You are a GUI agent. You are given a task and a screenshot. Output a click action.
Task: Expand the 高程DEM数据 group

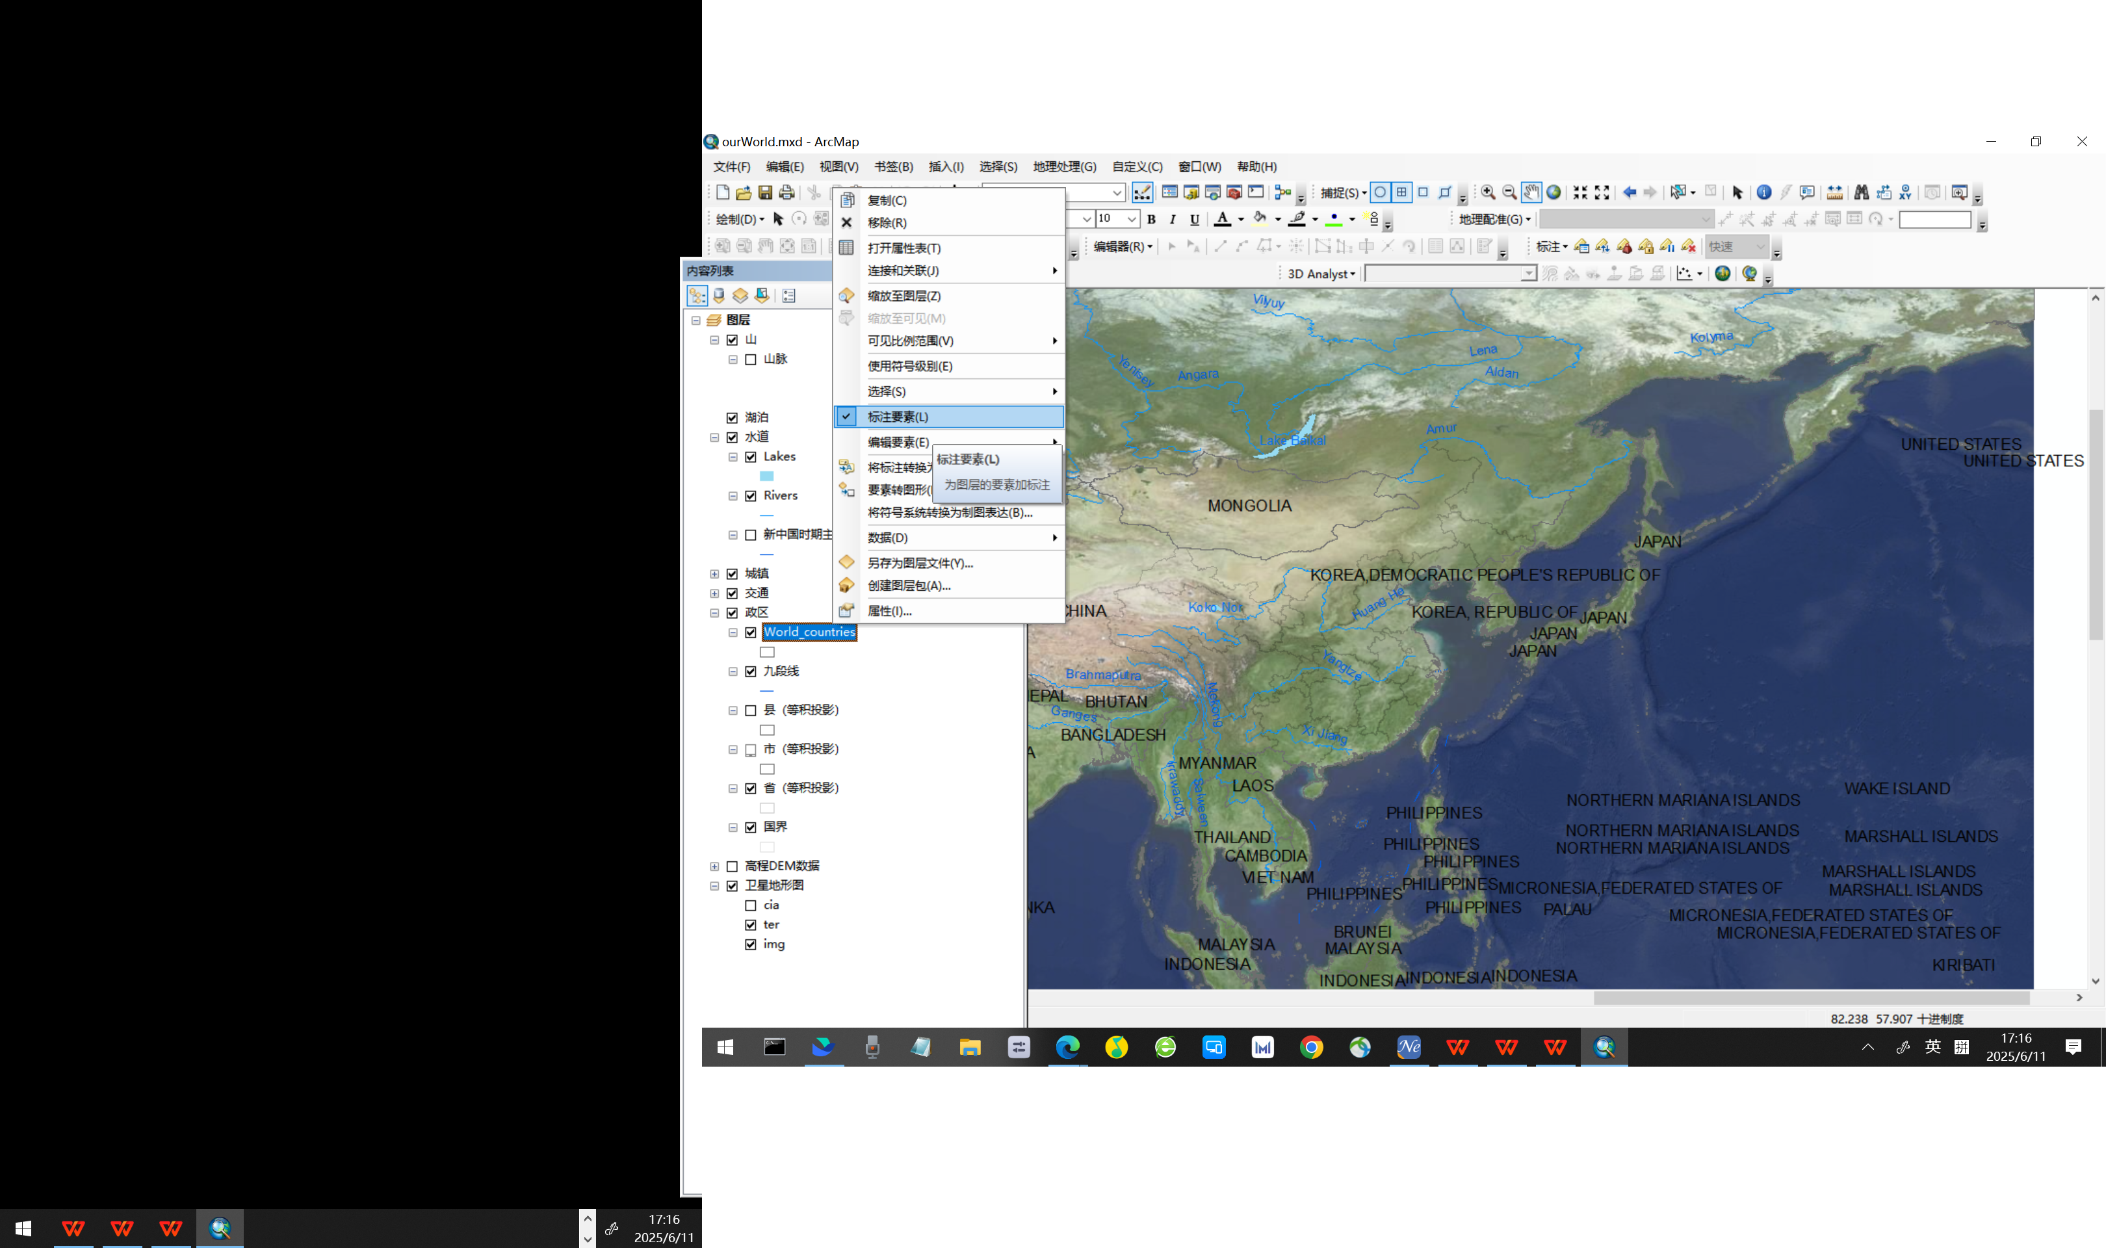[x=714, y=866]
